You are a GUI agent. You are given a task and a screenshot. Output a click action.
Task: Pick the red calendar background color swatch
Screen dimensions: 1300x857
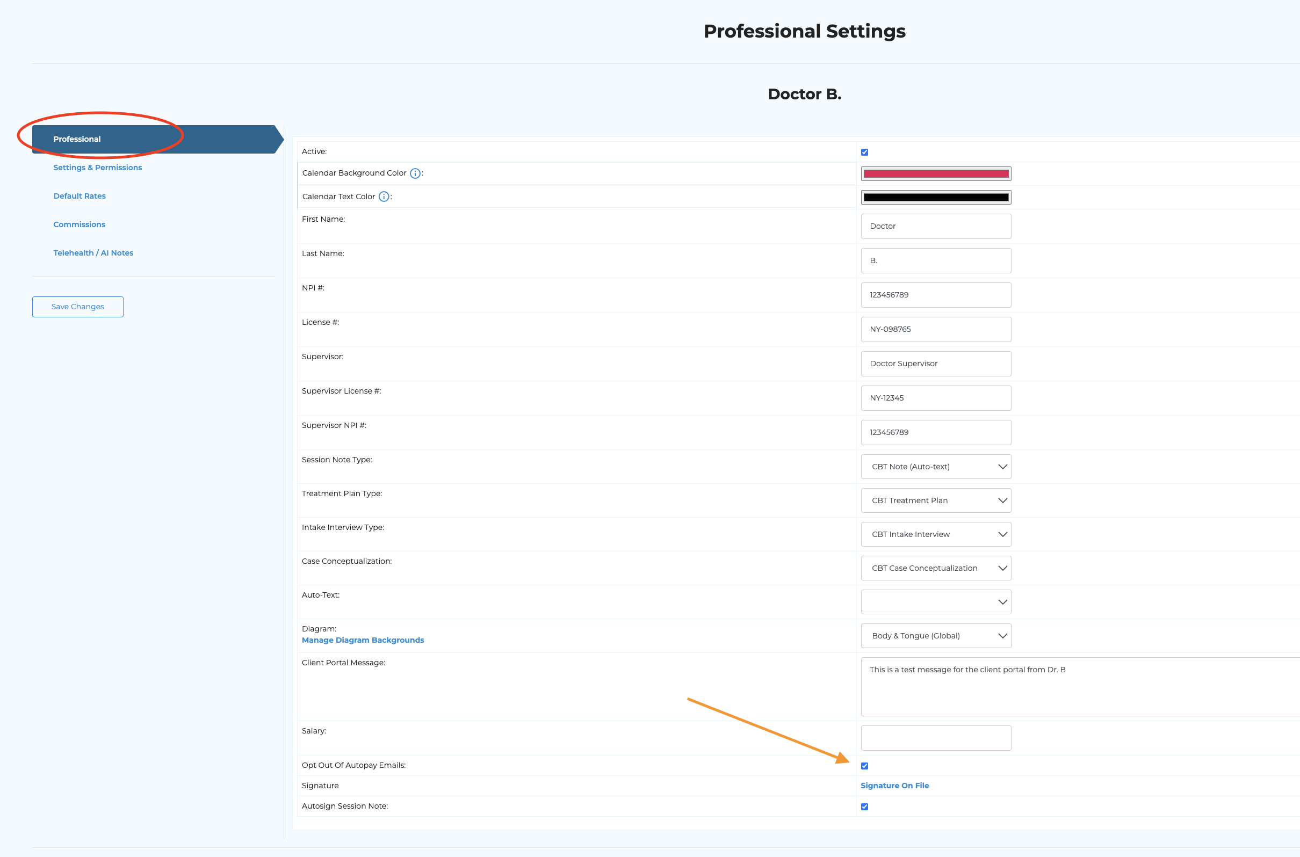[x=935, y=174]
